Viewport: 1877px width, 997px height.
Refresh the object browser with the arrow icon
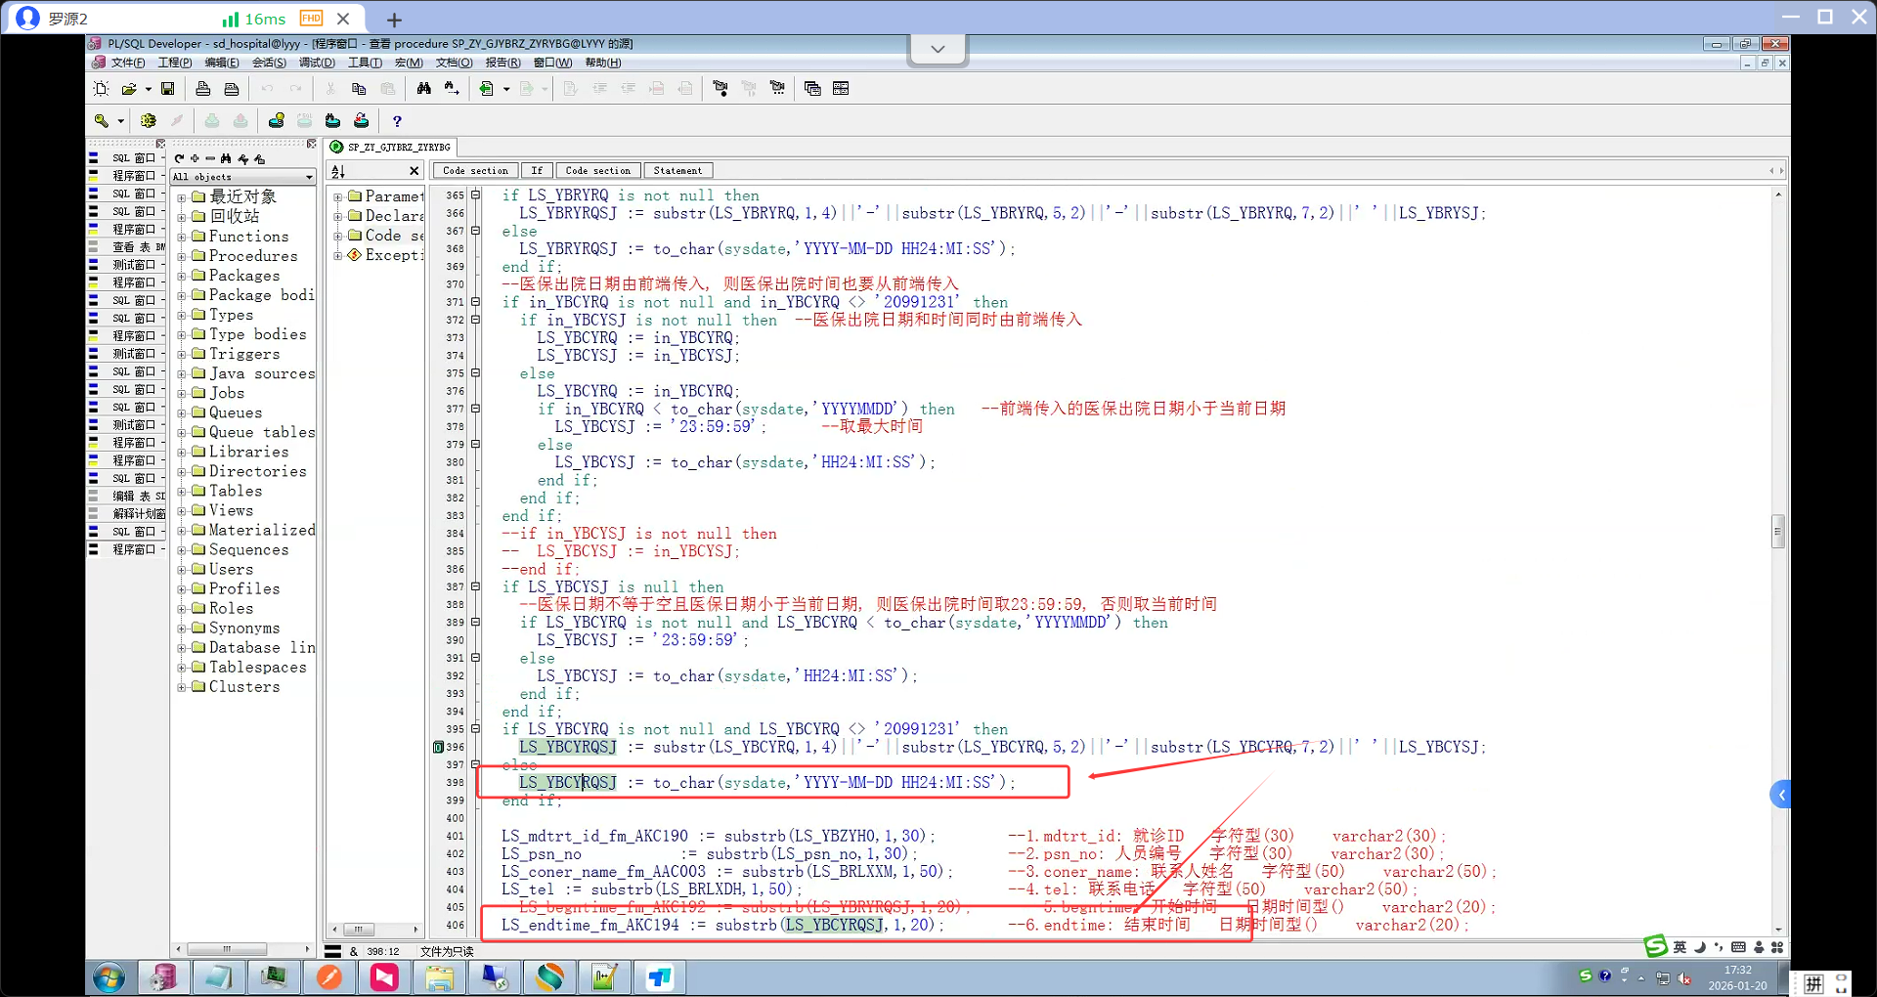click(179, 158)
